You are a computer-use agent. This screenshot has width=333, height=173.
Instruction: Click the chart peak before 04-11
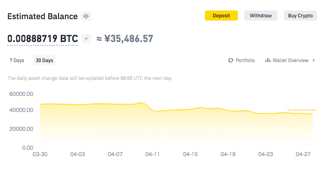pyautogui.click(x=141, y=103)
